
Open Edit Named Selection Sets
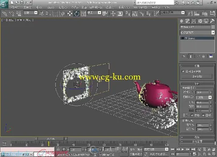[156, 14]
